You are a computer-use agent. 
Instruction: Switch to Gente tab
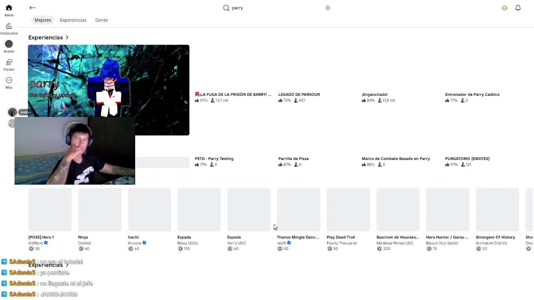[101, 20]
